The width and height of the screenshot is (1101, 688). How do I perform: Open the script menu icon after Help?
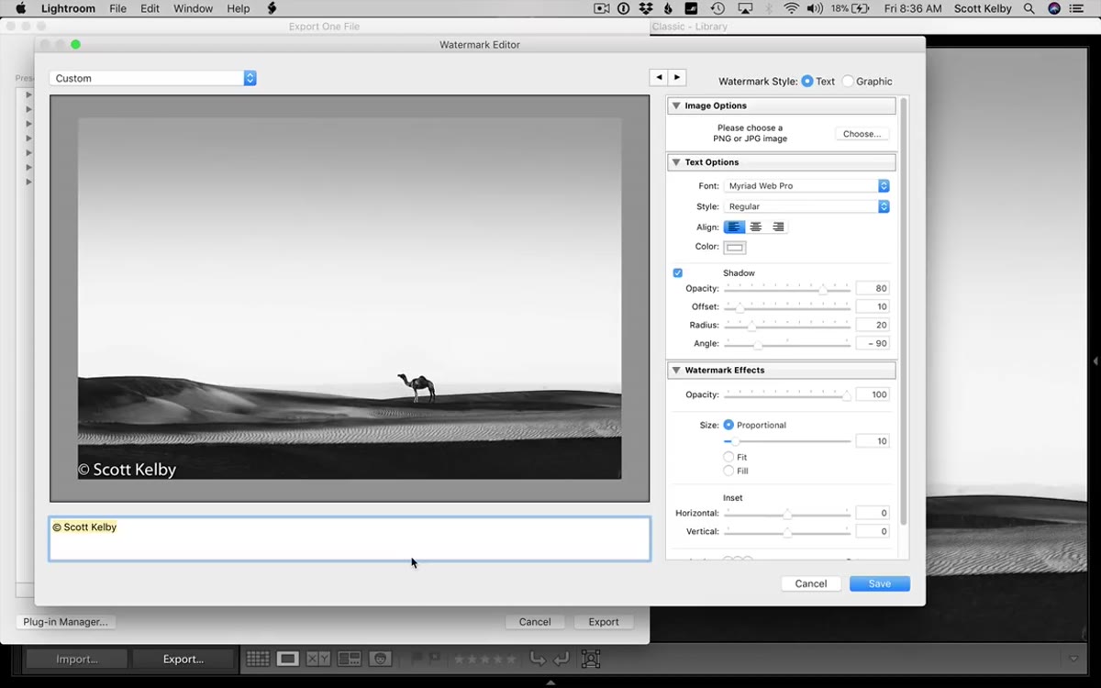click(272, 8)
